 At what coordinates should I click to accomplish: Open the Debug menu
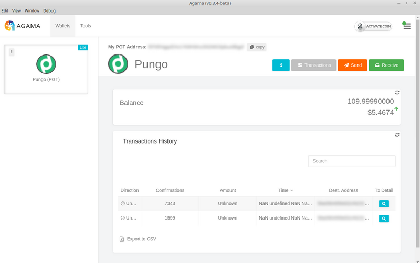[49, 10]
